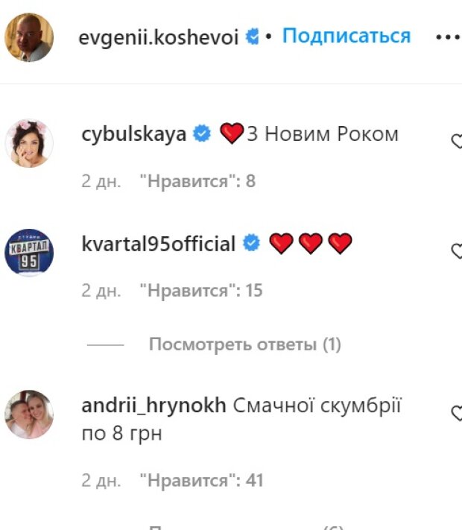The height and width of the screenshot is (530, 462).
Task: View likes count 41 on andrii_hrynokh comment
Action: click(202, 480)
